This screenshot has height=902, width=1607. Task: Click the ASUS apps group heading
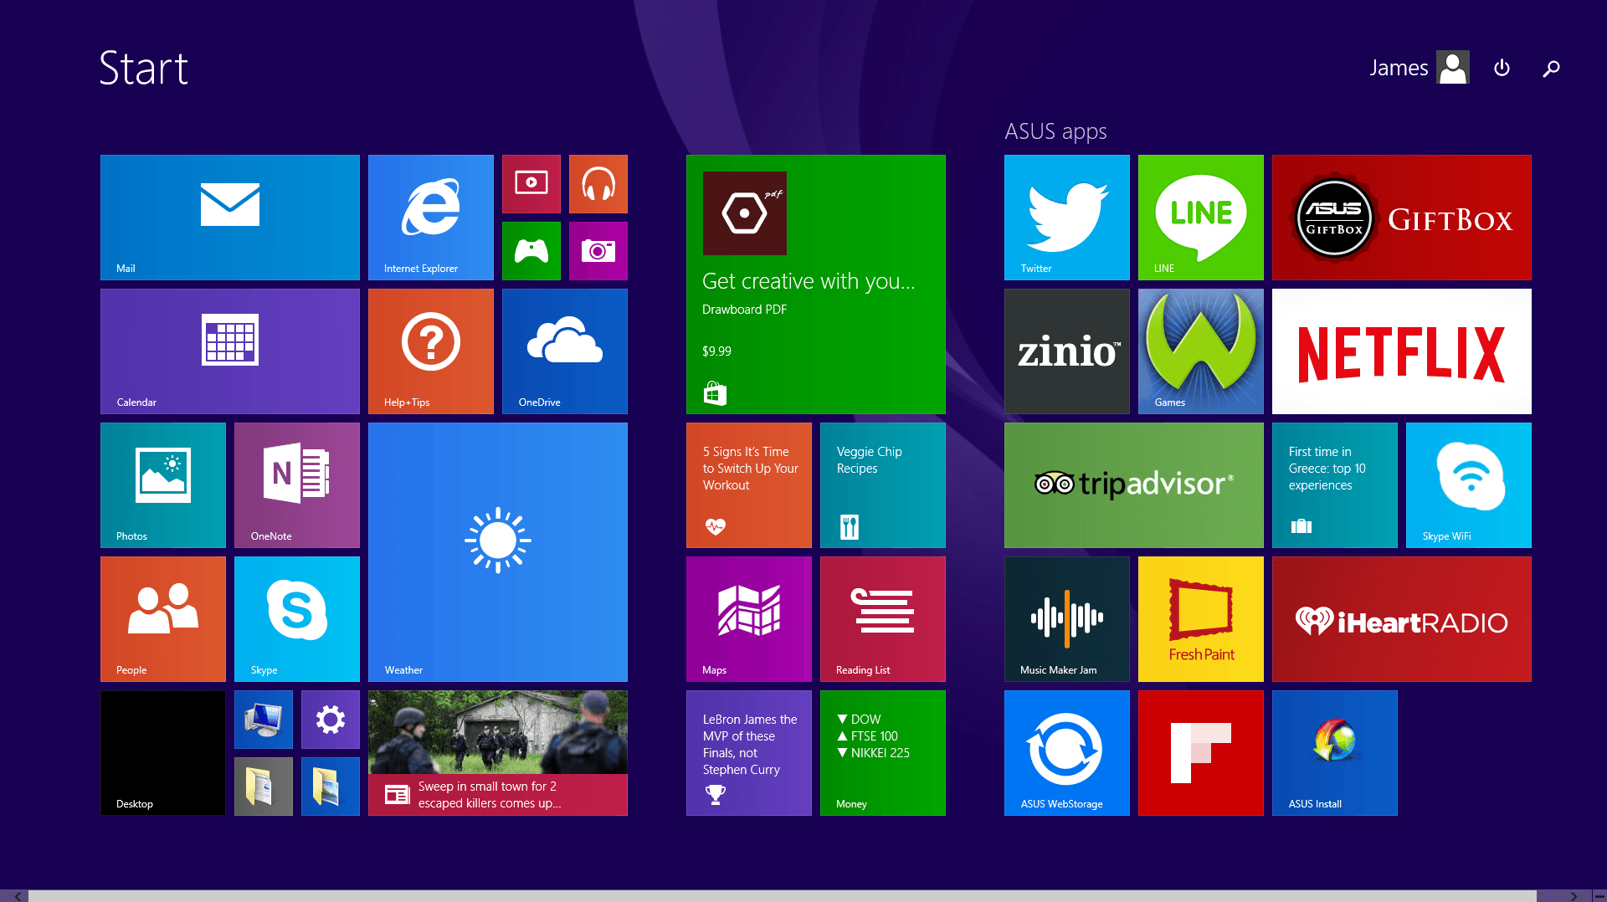pyautogui.click(x=1055, y=131)
